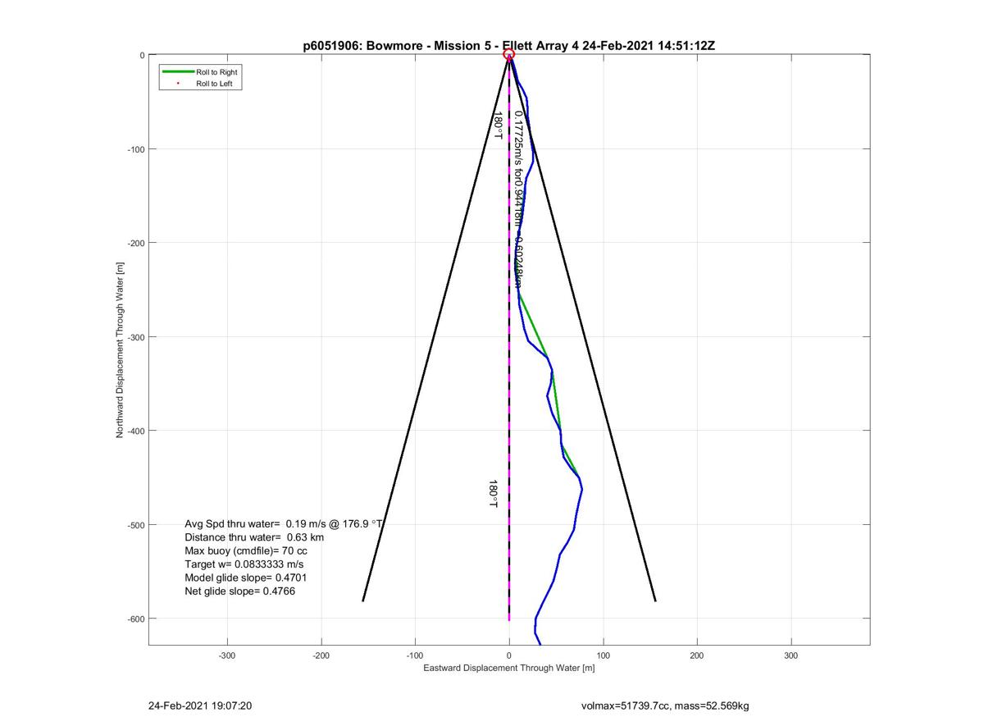Click the -600 tick on the vertical axis
This screenshot has height=726, width=984.
click(135, 619)
